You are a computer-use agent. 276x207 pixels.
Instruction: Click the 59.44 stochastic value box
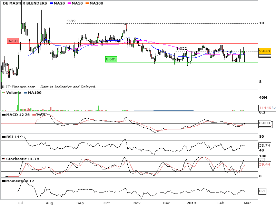(265, 165)
